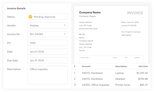
Task: Open the Vendor dropdown arrow
Action: pyautogui.click(x=64, y=25)
